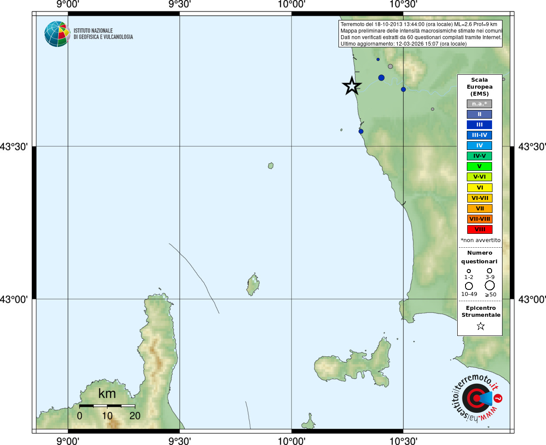Image resolution: width=546 pixels, height=445 pixels.
Task: Click the INGV globe logo
Action: 57,34
